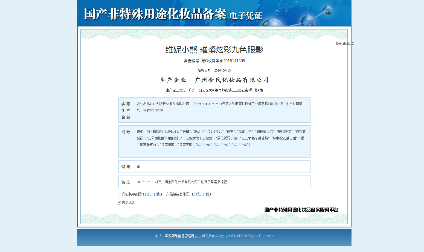Viewport: 424px width, 252px height.
Task: Click the 2018-08-21 备案后检查 note text
Action: click(182, 182)
